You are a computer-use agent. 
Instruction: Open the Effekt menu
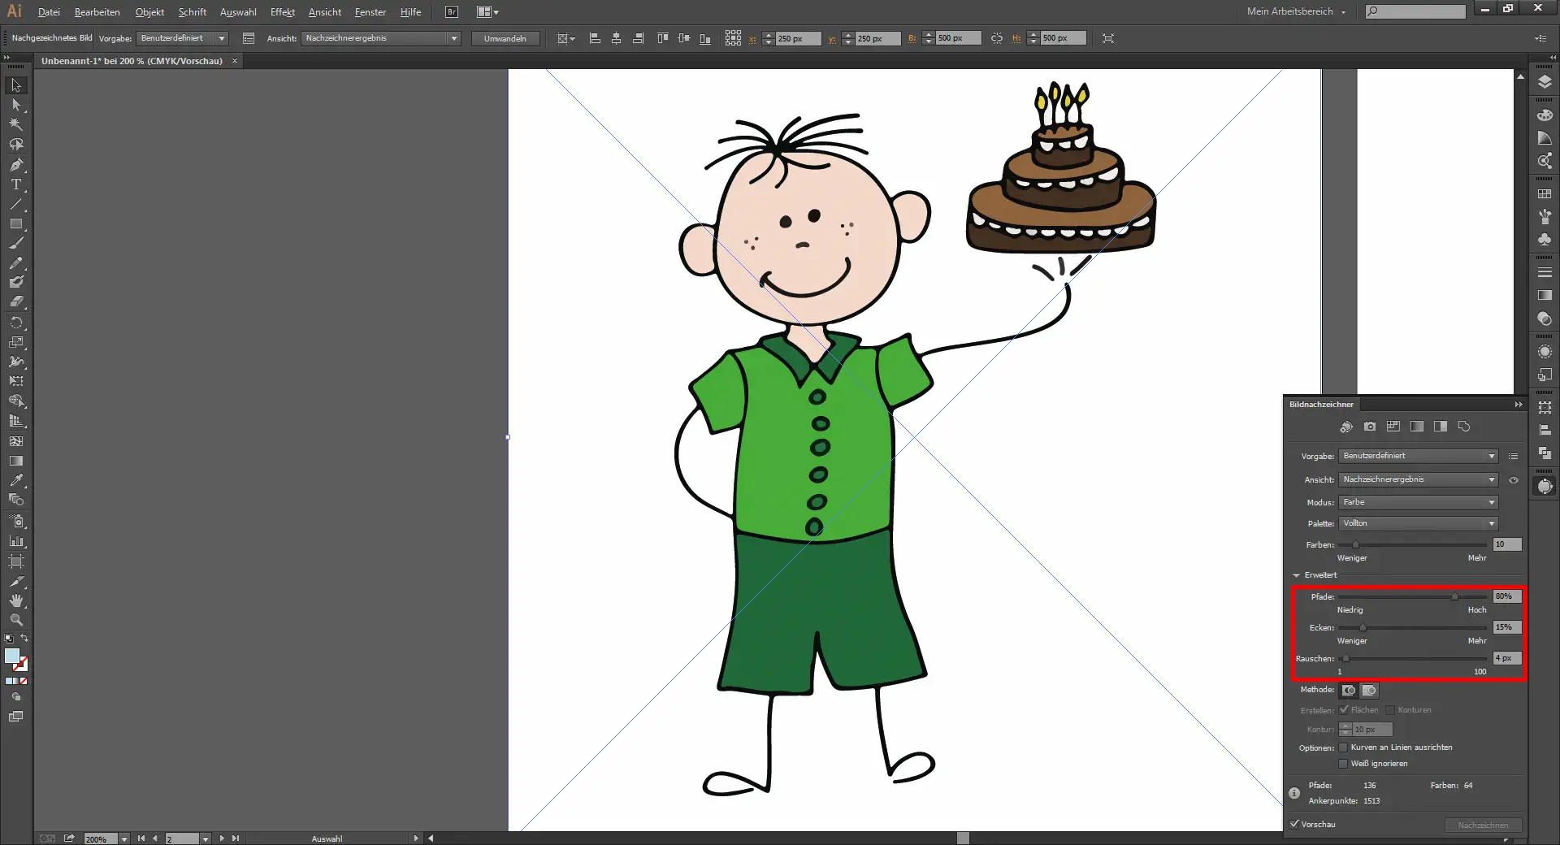tap(282, 12)
